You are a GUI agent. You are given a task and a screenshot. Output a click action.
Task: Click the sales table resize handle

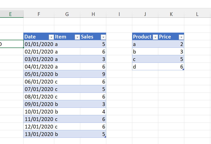pyautogui.click(x=105, y=137)
